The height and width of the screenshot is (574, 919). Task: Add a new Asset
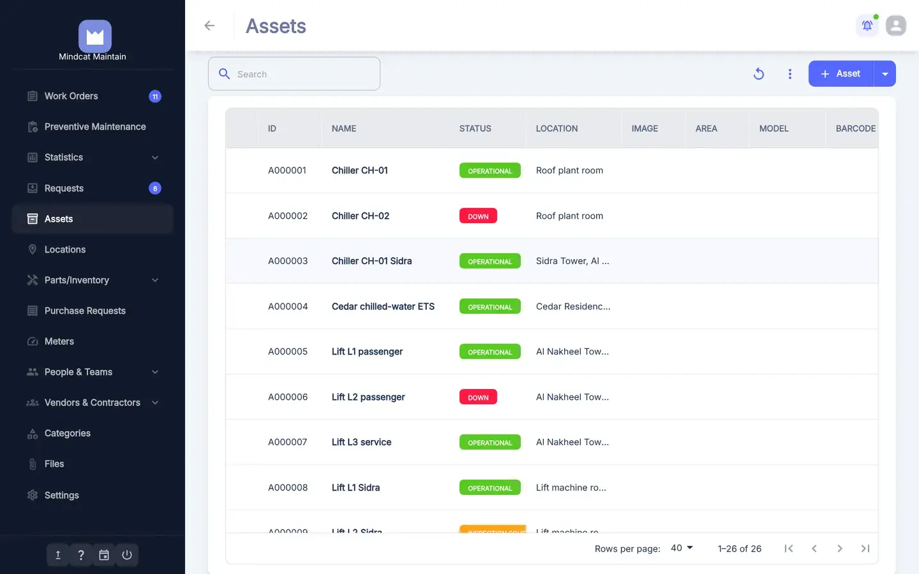coord(841,74)
